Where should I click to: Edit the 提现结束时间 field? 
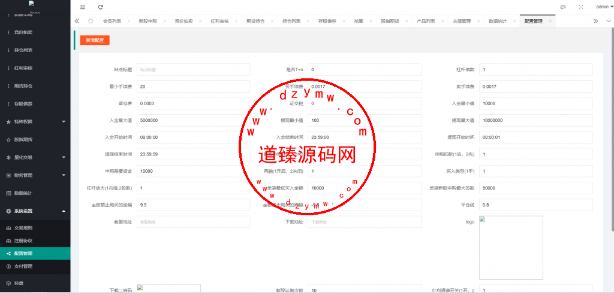point(193,154)
